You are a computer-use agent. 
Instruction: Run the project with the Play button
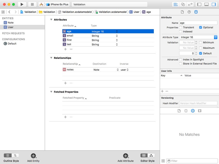coord(22,4)
